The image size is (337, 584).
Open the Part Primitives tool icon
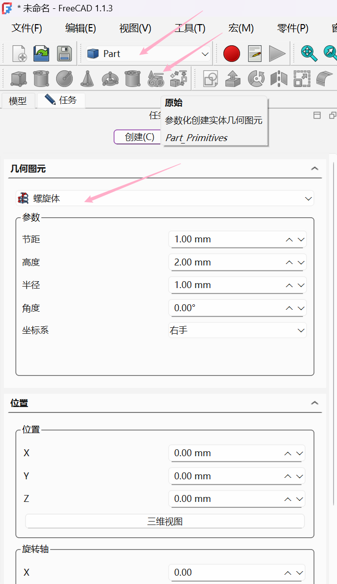click(x=156, y=79)
